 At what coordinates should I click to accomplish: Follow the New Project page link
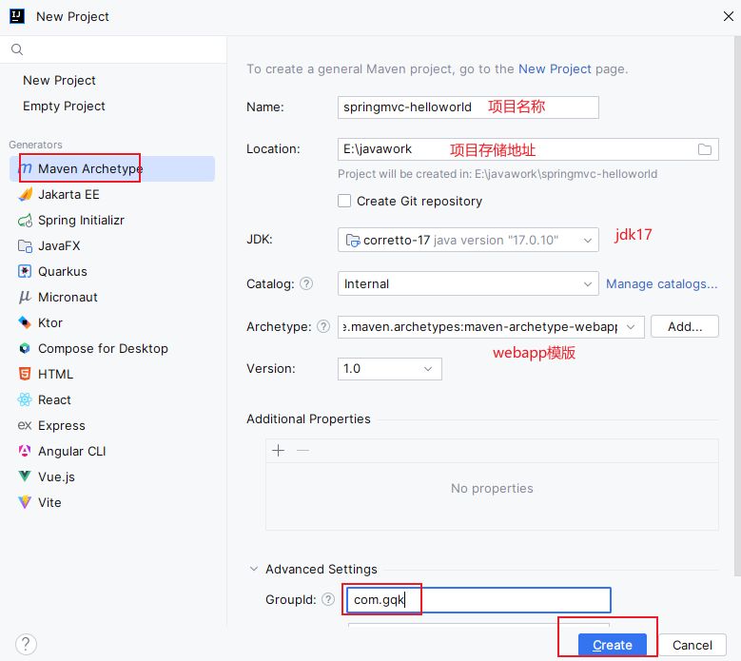(x=555, y=69)
